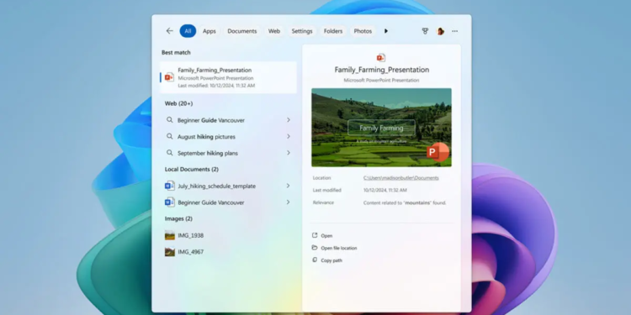Click search icon beside August hiking pictures
Viewport: 631px width, 315px height.
coord(169,136)
